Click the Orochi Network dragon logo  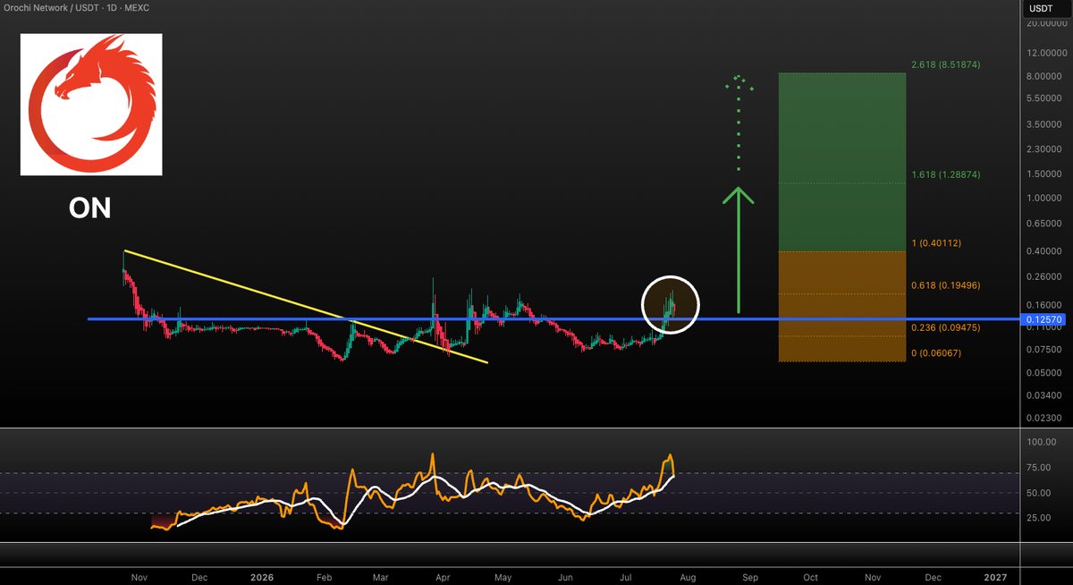tap(91, 105)
